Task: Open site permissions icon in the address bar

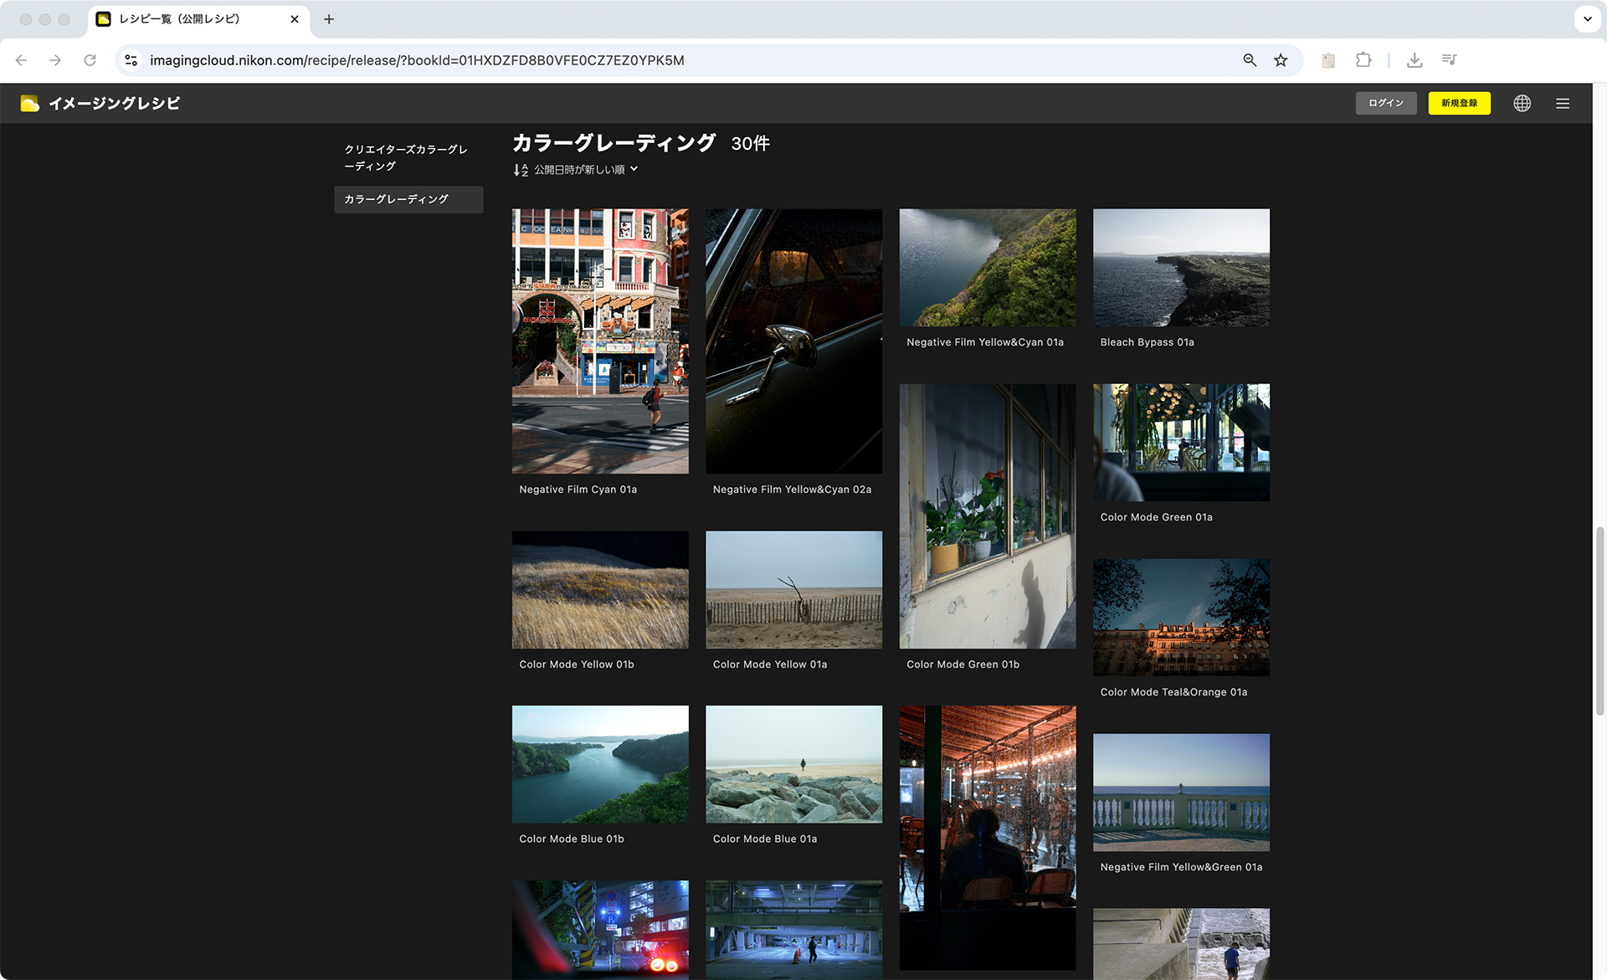Action: 131,59
